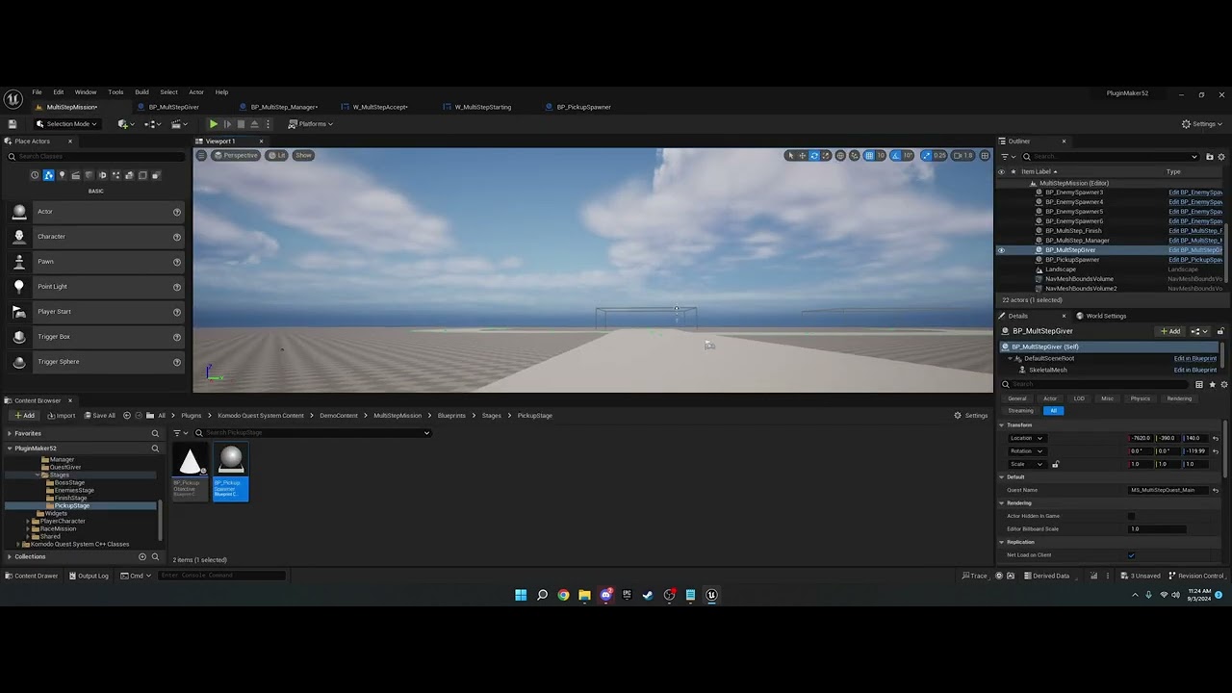The image size is (1232, 693).
Task: Open the Blueprints toolbar menu
Action: click(151, 124)
